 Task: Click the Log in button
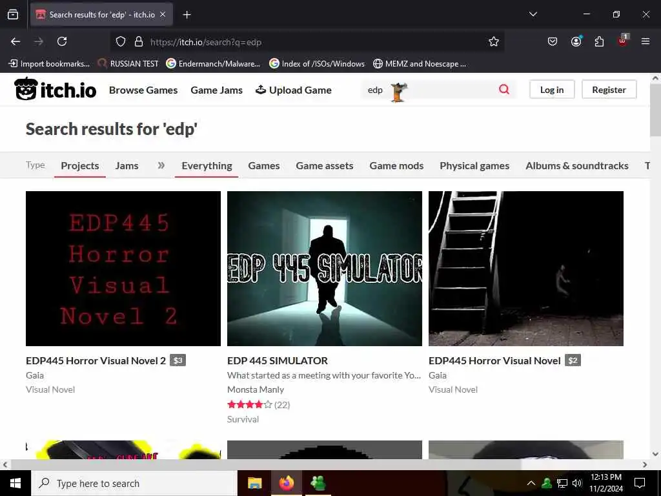(x=552, y=89)
